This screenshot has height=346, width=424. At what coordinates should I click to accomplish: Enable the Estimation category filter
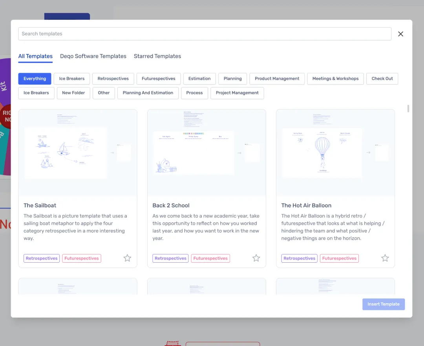[x=199, y=79]
